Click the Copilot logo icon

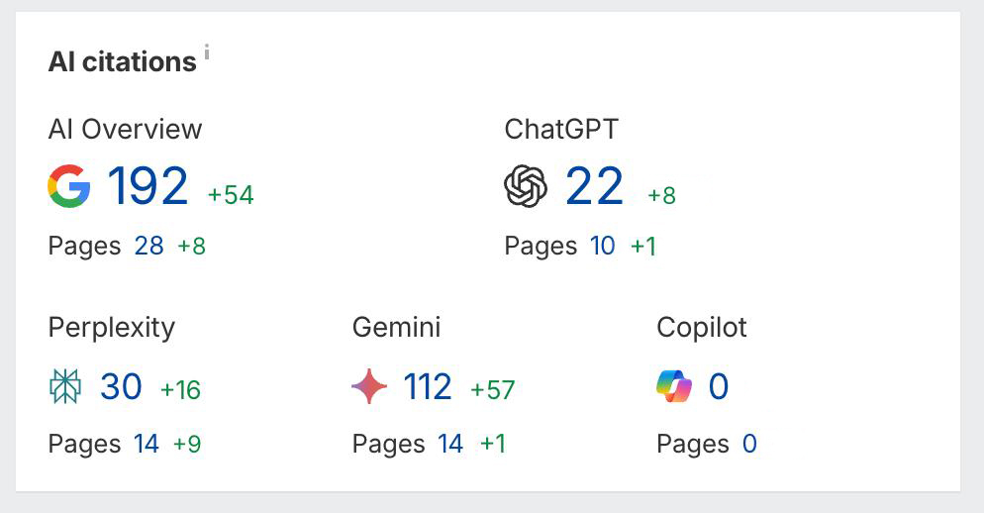coord(674,387)
